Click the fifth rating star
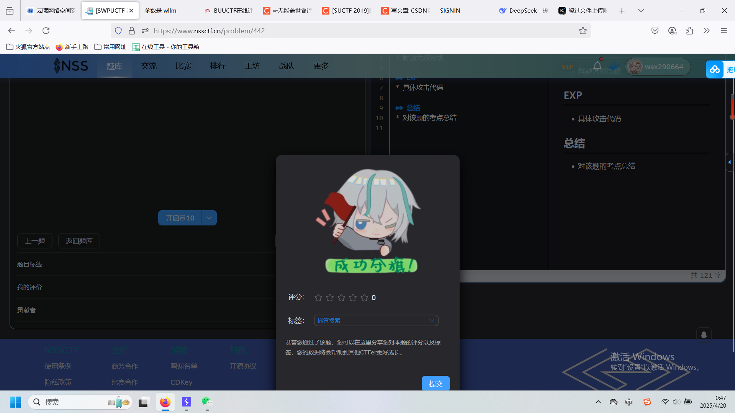The image size is (735, 413). click(x=364, y=297)
